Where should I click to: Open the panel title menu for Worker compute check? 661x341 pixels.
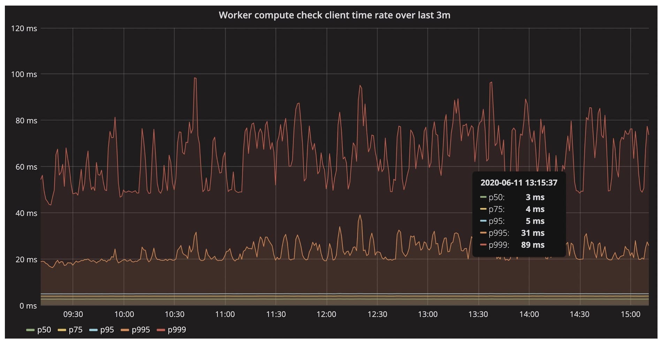tap(334, 15)
